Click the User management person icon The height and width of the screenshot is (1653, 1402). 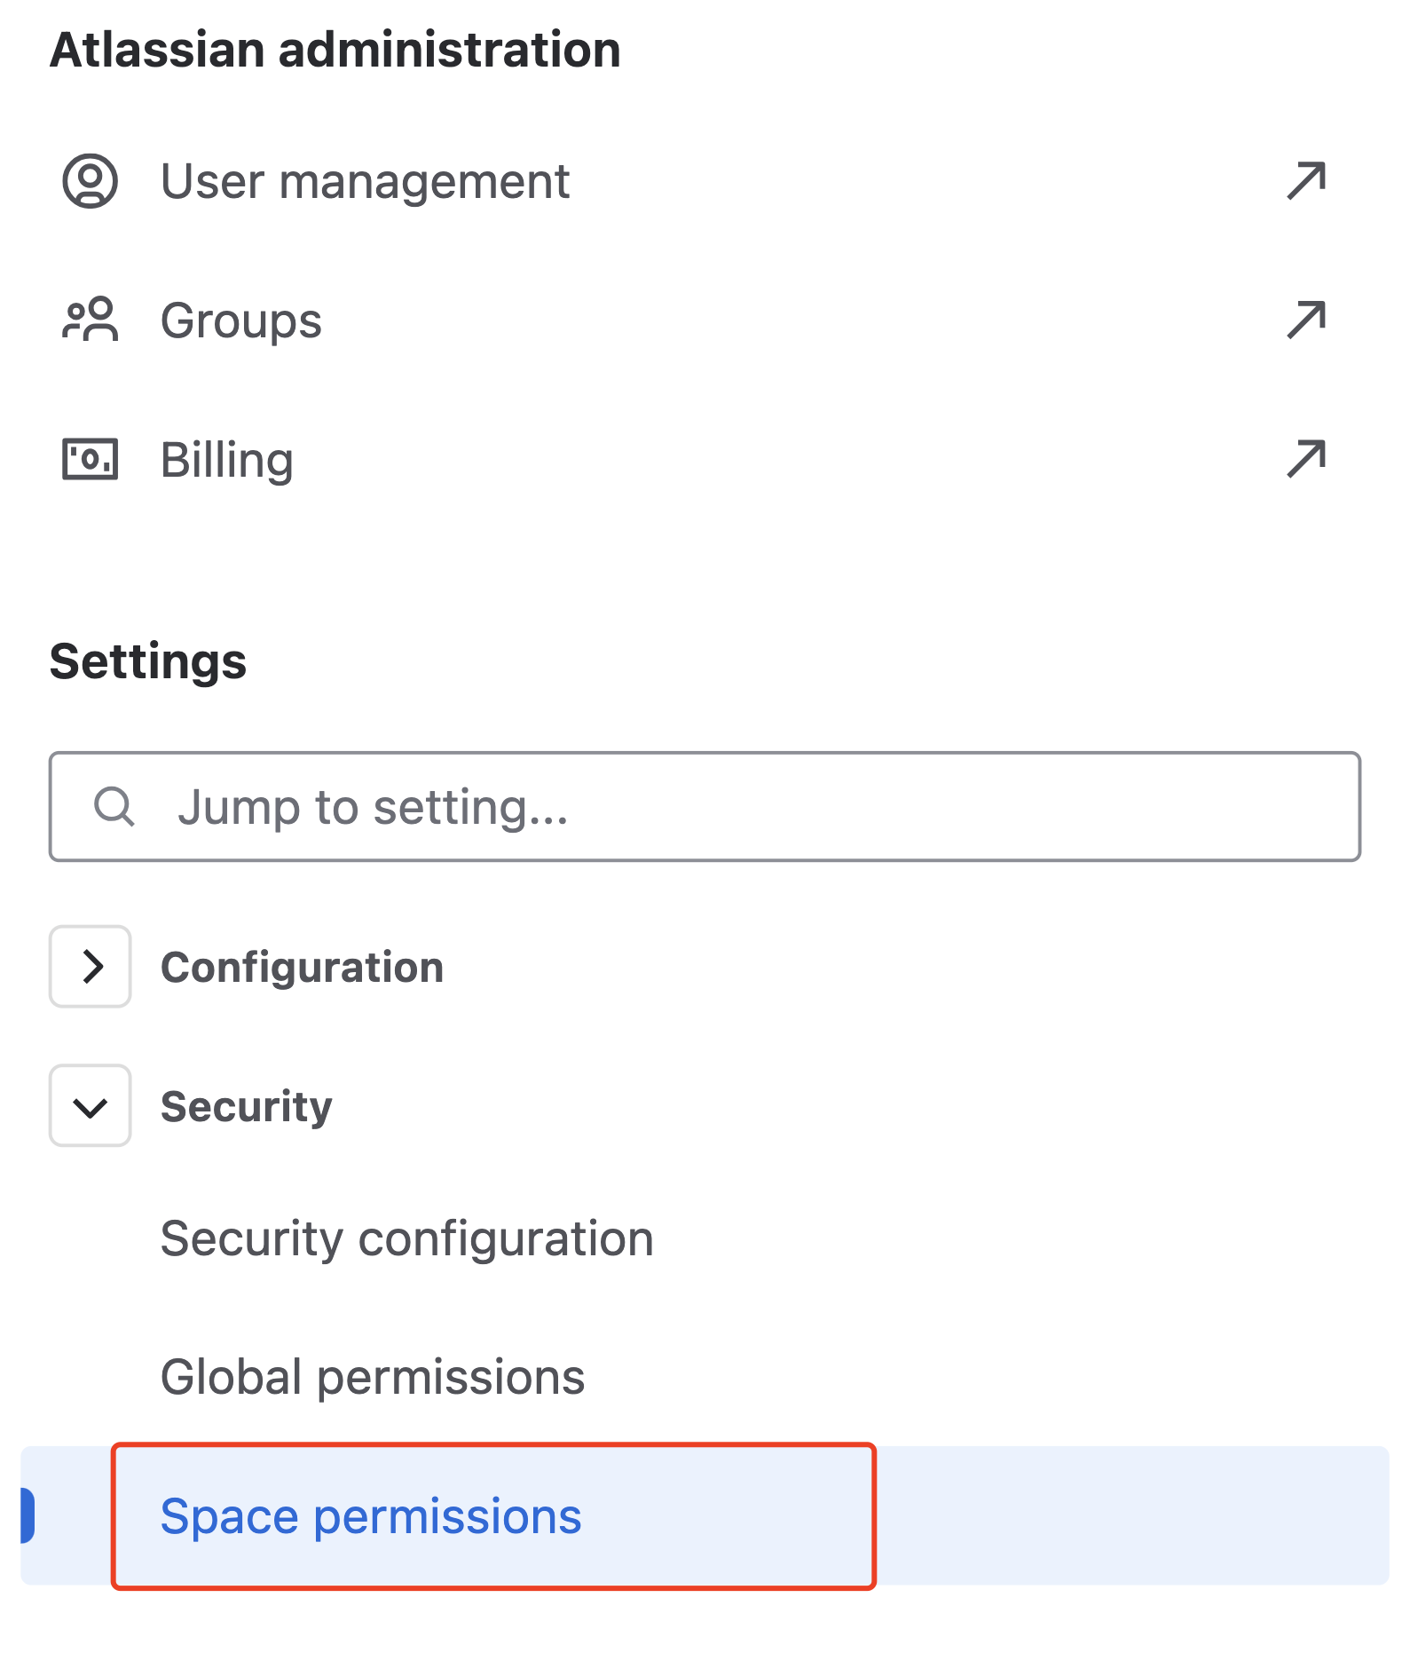[x=90, y=181]
